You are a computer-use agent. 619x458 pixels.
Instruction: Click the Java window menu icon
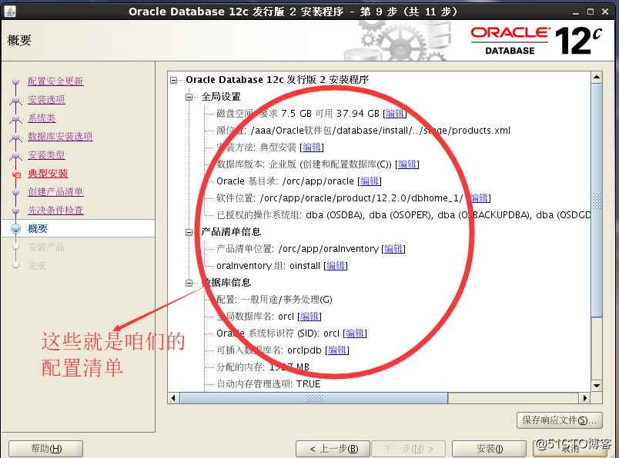pyautogui.click(x=10, y=12)
